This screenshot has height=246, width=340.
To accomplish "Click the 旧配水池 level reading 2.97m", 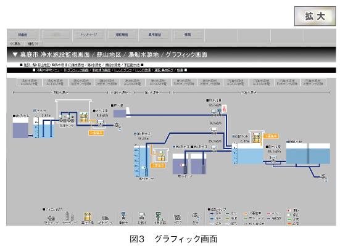I will pyautogui.click(x=244, y=141).
